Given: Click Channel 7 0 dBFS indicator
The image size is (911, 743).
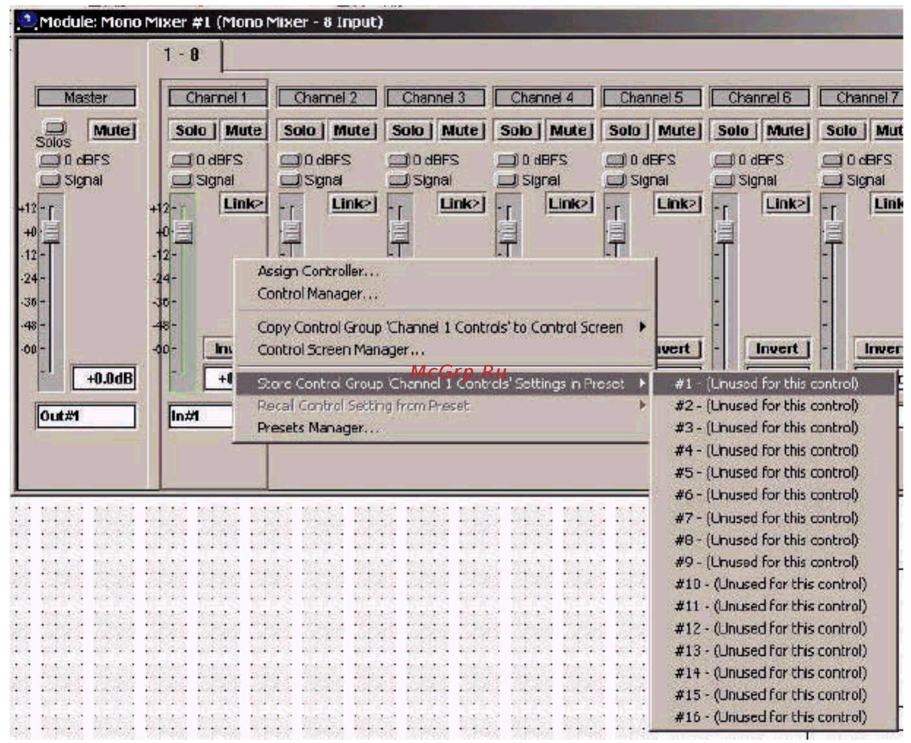Looking at the screenshot, I should tap(832, 160).
